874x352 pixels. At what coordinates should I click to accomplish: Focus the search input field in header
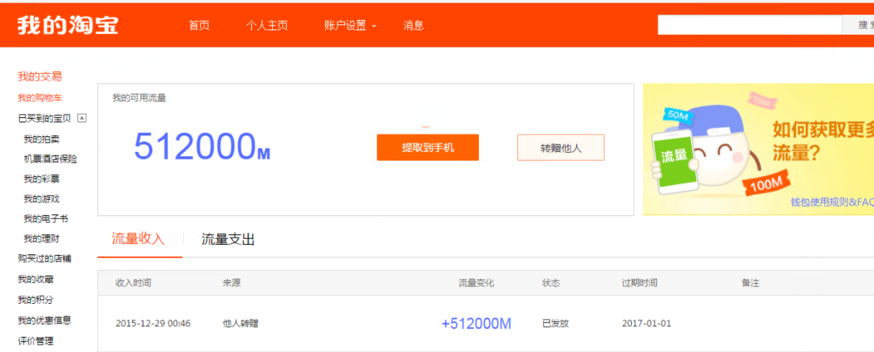(x=749, y=25)
